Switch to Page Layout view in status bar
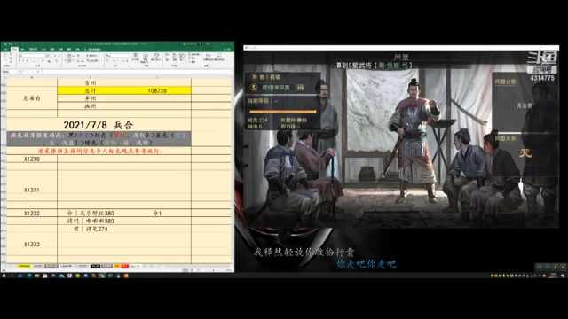Image resolution: width=568 pixels, height=319 pixels. (192, 269)
